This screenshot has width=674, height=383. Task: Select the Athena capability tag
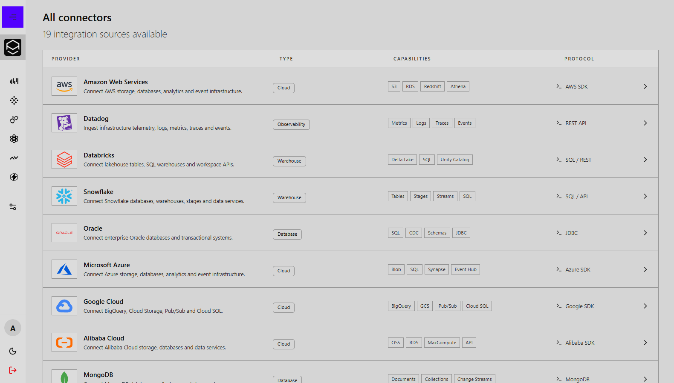pos(458,86)
